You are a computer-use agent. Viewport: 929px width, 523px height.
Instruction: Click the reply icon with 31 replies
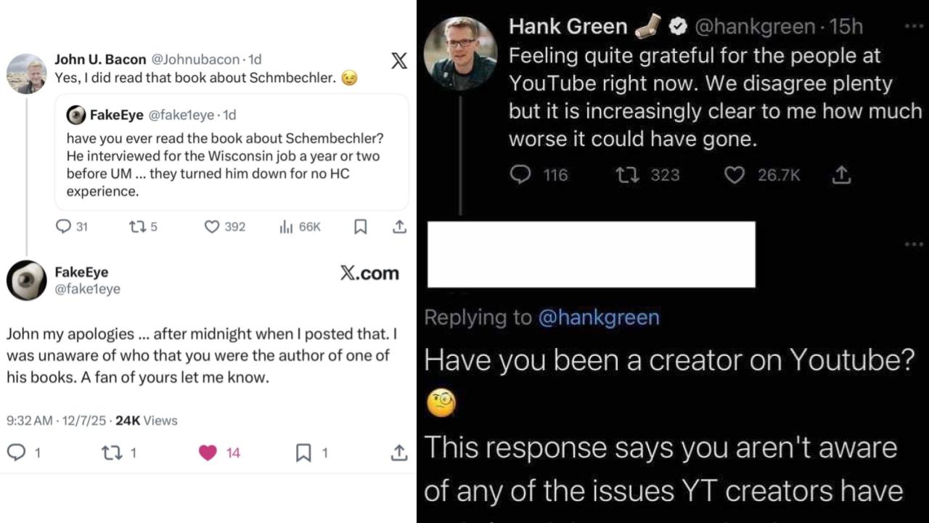pos(64,227)
